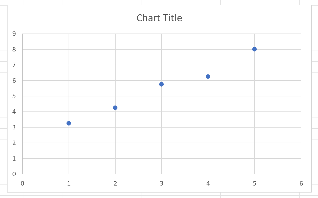The height and width of the screenshot is (198, 318).
Task: Select the vertical axis label 2
Action: pos(14,143)
